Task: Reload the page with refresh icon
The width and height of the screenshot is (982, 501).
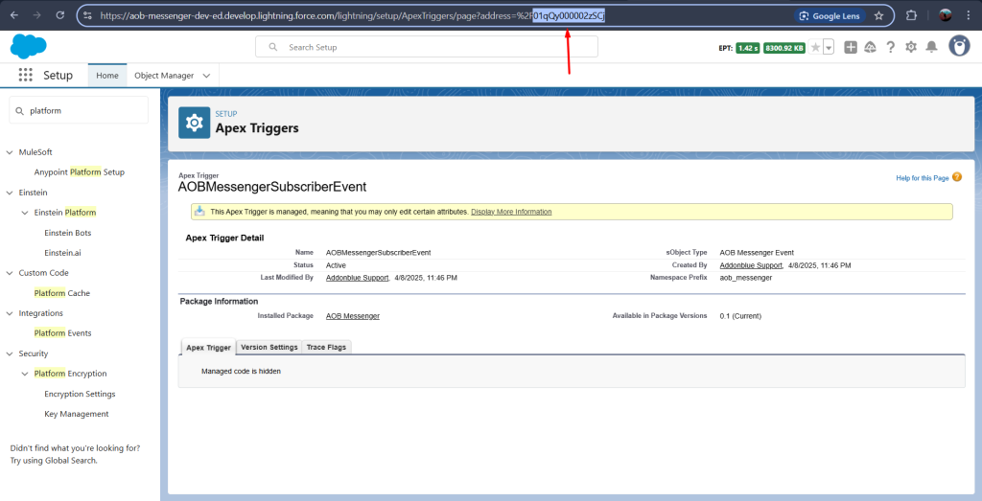Action: (x=60, y=15)
